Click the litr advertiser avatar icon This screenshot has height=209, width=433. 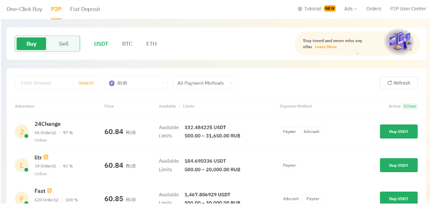(21, 165)
